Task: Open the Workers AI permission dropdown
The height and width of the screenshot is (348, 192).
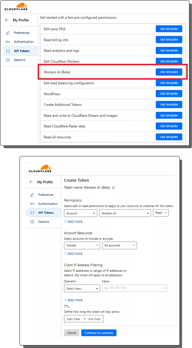Action: click(125, 213)
